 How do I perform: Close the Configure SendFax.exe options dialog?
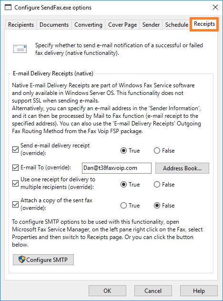click(215, 7)
